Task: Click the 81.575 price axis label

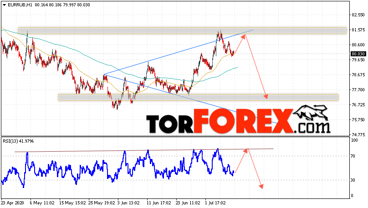Action: point(358,30)
